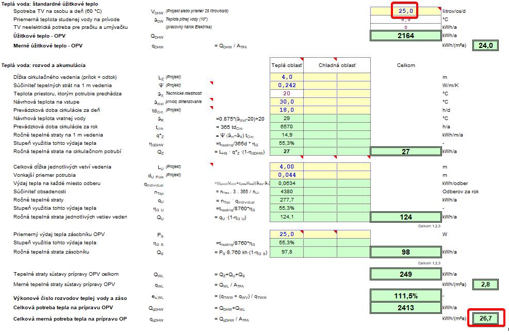Viewport: 509px width, 335px height.
Task: Select the 0,044 Vonkajší priemer potrubia cell
Action: click(x=286, y=175)
